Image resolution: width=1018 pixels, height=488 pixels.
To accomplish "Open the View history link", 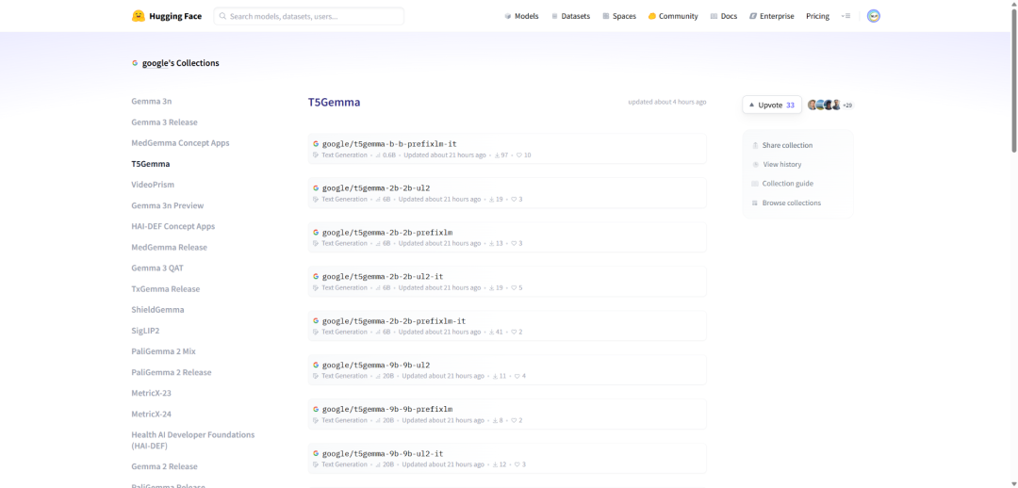I will (x=781, y=165).
